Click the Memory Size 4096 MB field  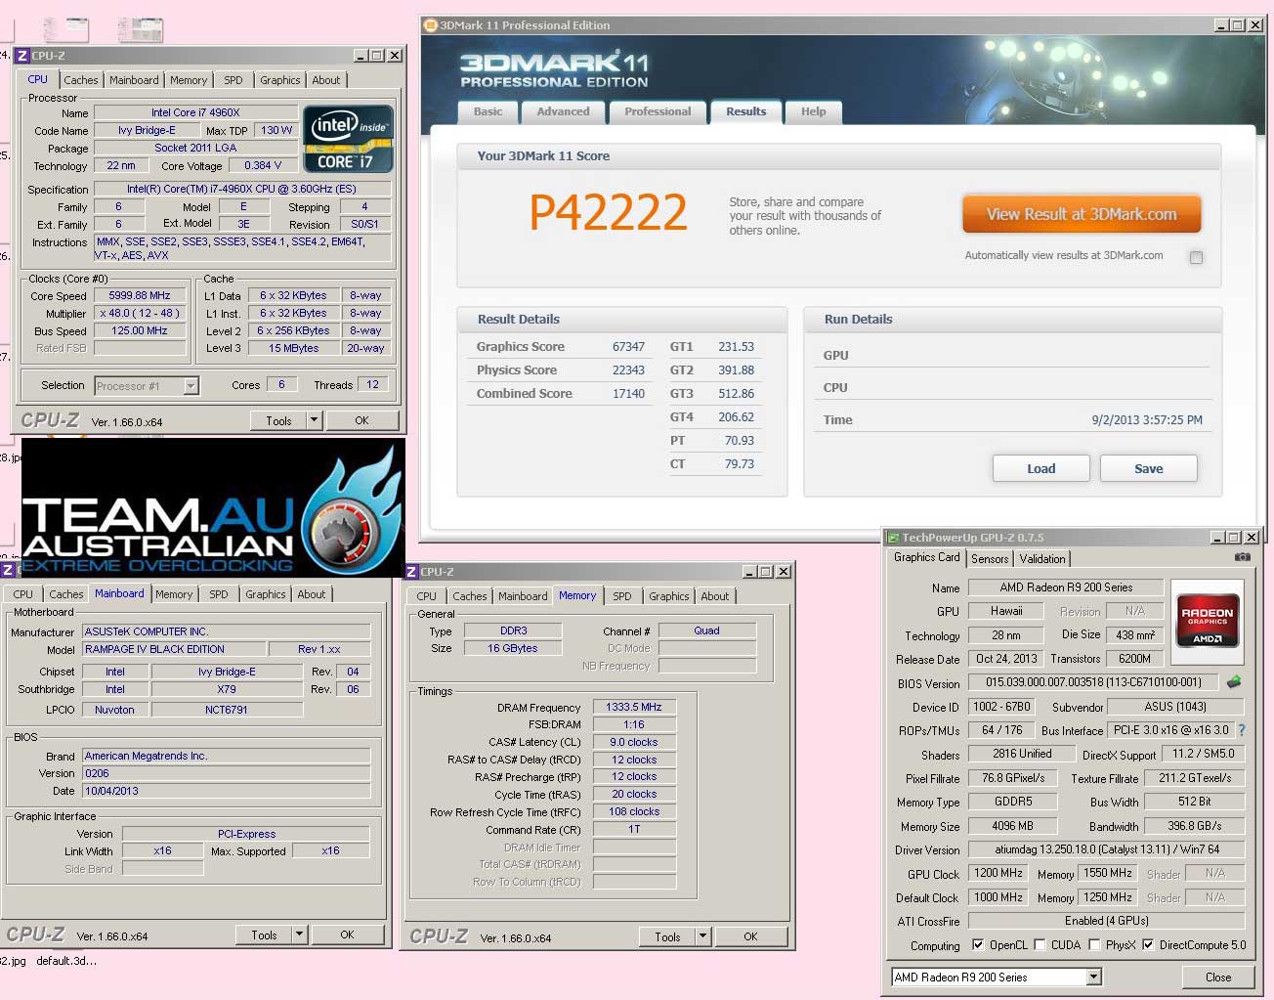pos(1013,826)
